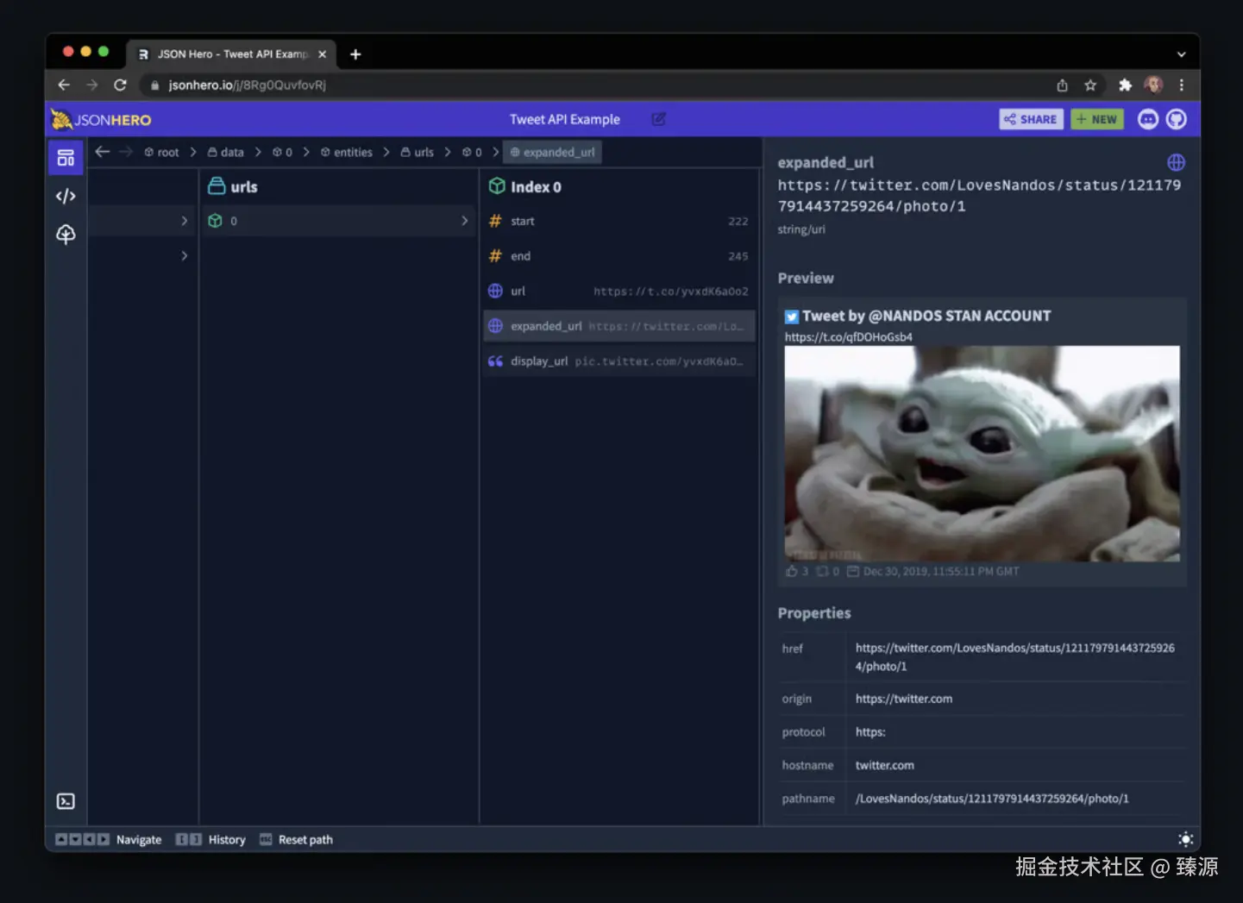Open the Chrome three-dot menu
This screenshot has height=903, width=1243.
point(1182,85)
